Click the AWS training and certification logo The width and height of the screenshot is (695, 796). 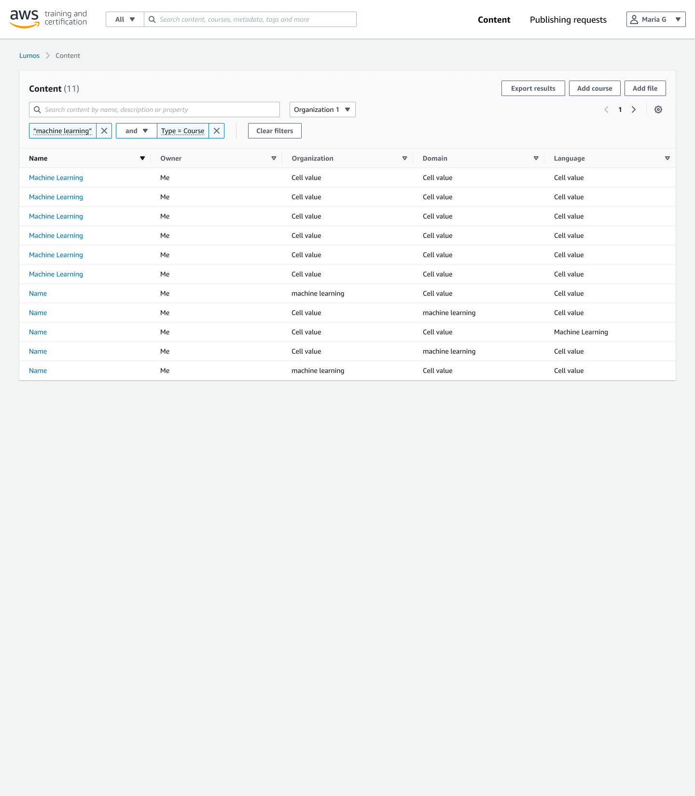coord(48,19)
